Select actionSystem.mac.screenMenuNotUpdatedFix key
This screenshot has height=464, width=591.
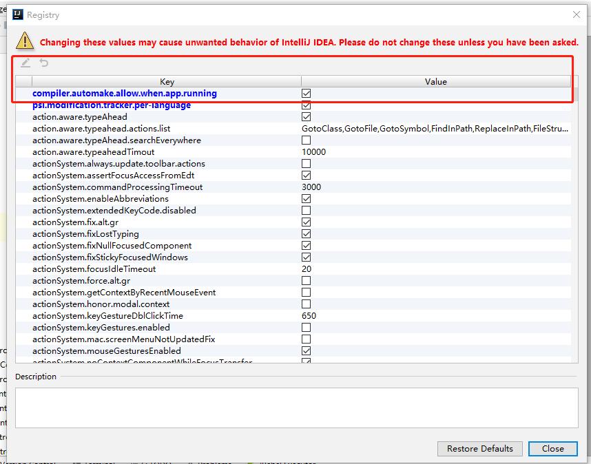pos(123,339)
